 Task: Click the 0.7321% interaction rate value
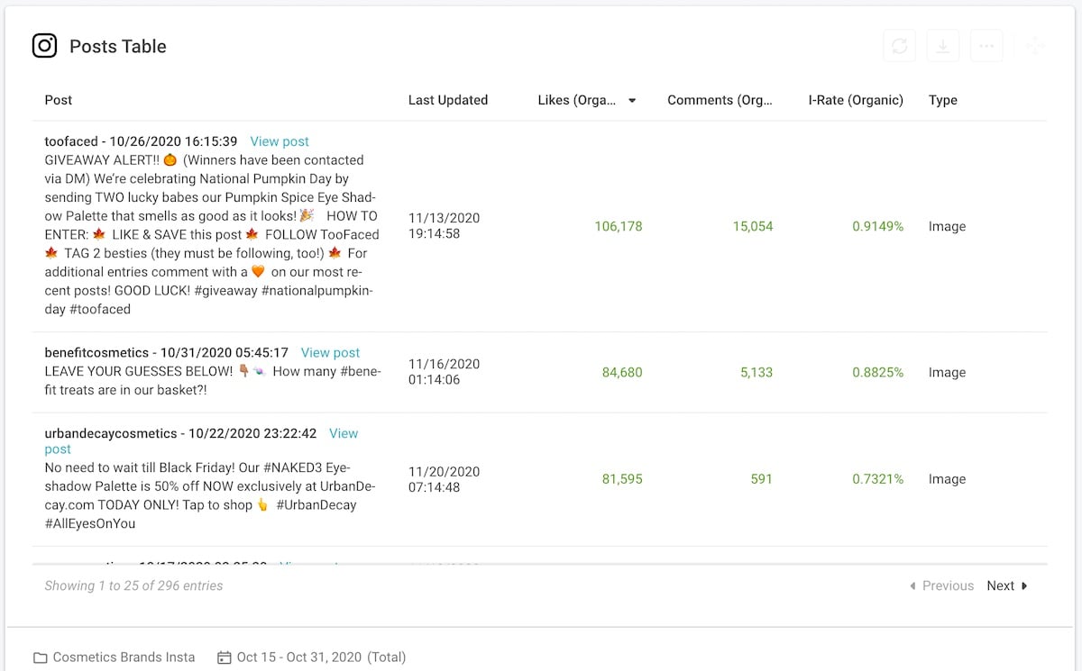click(x=878, y=480)
